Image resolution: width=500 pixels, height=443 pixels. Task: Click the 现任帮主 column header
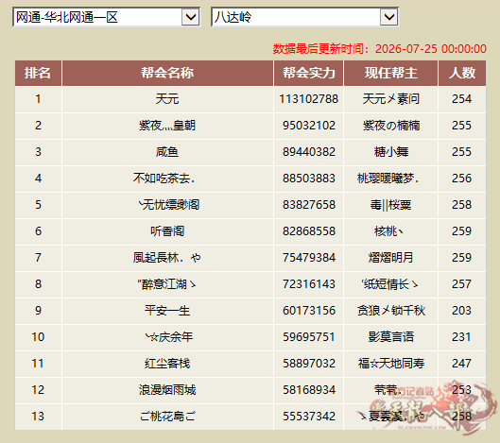tap(391, 73)
